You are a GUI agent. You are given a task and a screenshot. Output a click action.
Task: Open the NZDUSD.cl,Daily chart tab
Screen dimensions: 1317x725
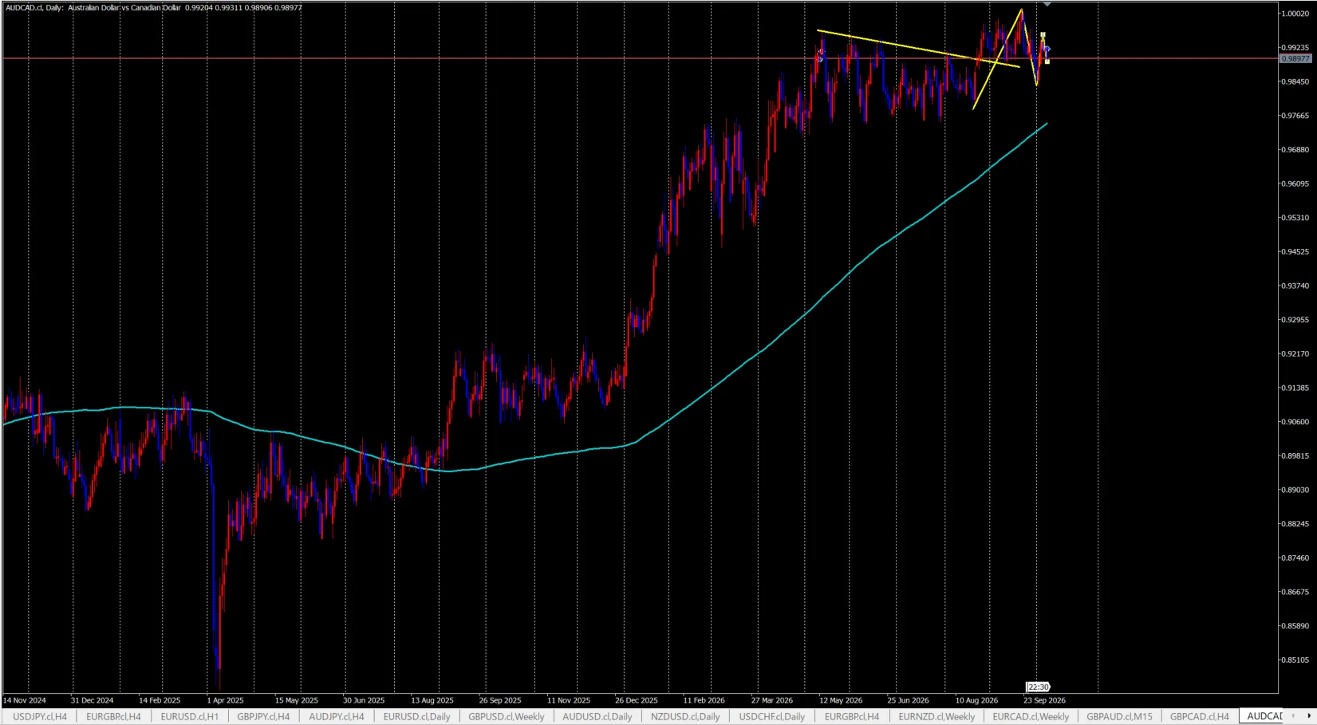pyautogui.click(x=685, y=716)
